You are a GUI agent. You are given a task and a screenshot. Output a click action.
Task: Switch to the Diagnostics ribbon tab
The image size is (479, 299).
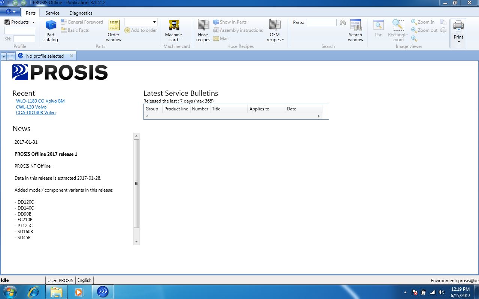[x=81, y=13]
